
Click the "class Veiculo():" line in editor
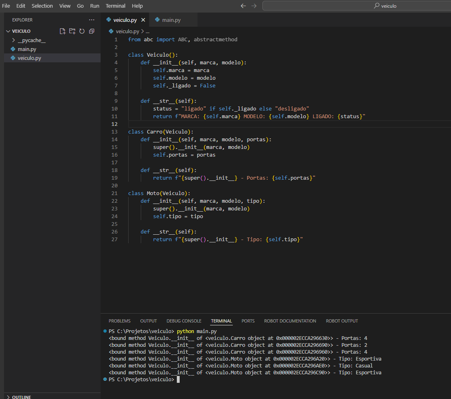153,55
